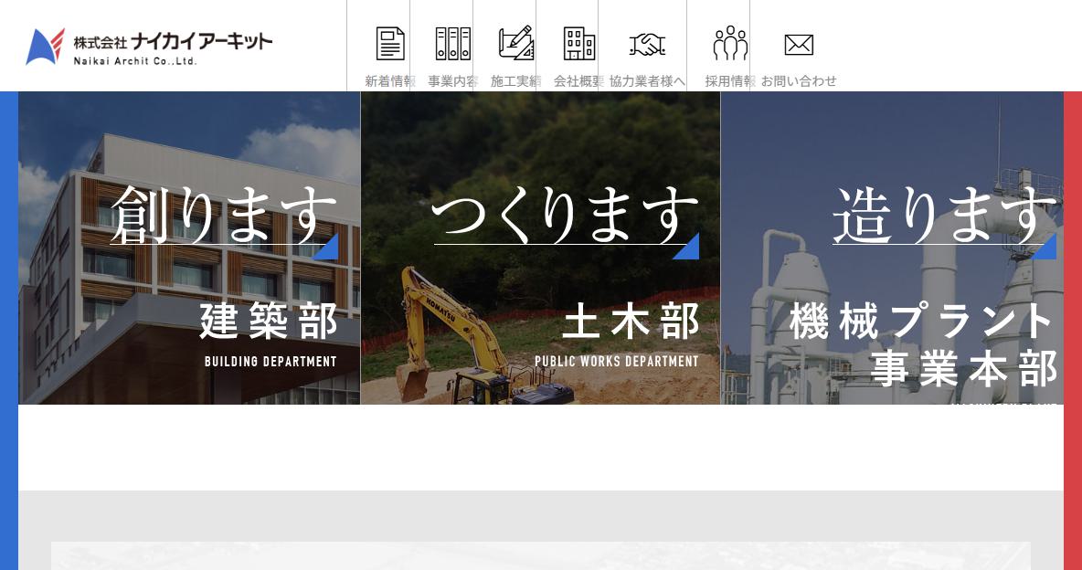1082x570 pixels.
Task: Select the 事業内容 menu label
Action: (x=453, y=81)
